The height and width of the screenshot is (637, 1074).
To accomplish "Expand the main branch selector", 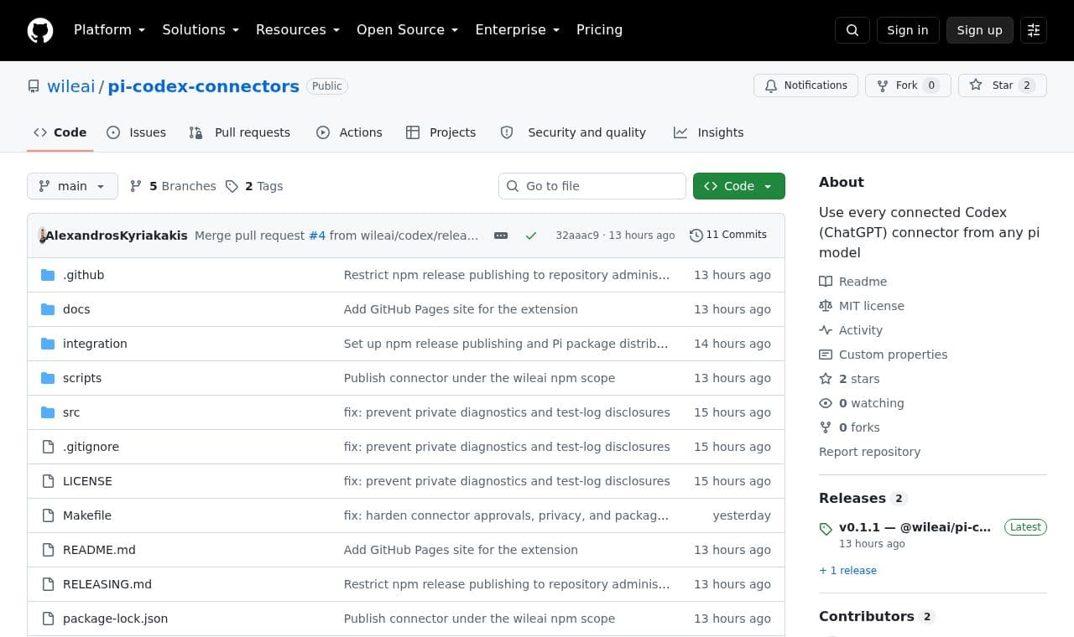I will [72, 186].
